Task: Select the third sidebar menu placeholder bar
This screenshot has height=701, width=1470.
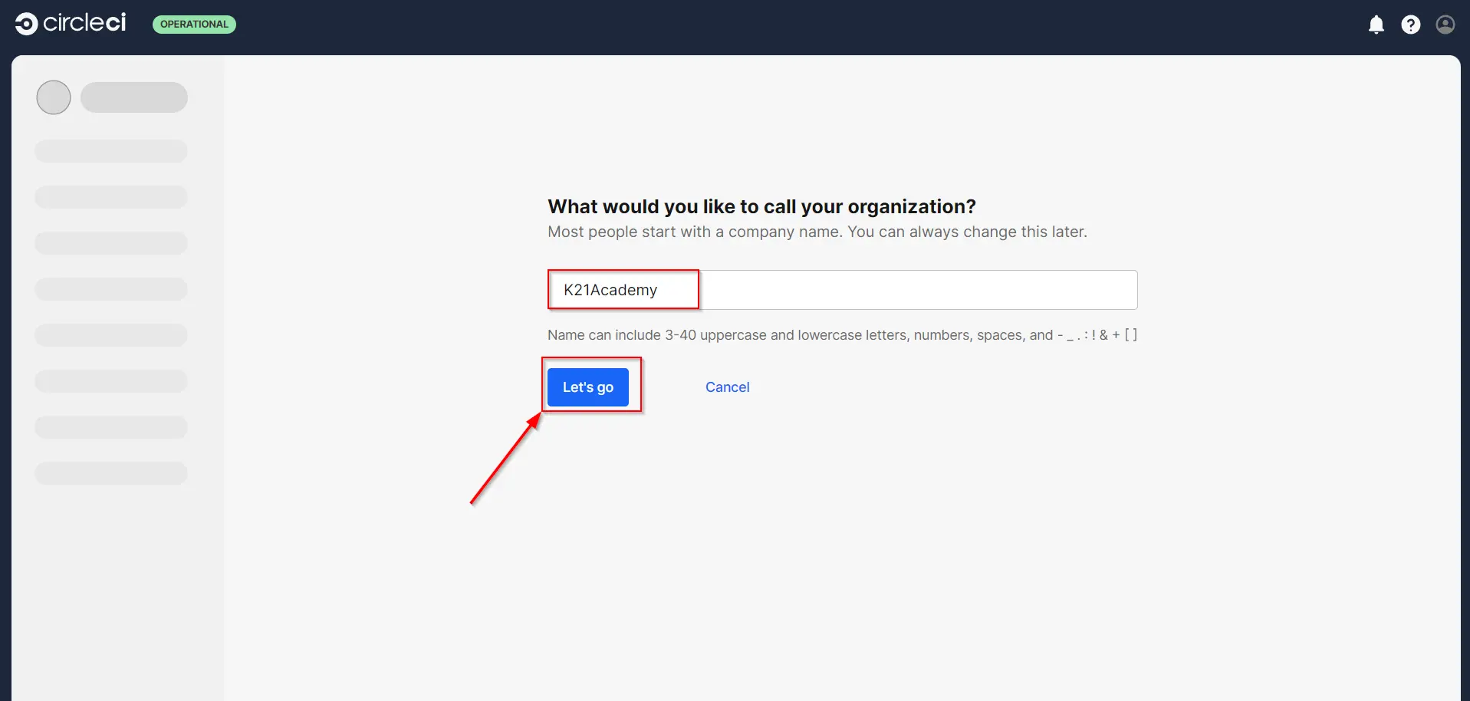Action: [111, 243]
